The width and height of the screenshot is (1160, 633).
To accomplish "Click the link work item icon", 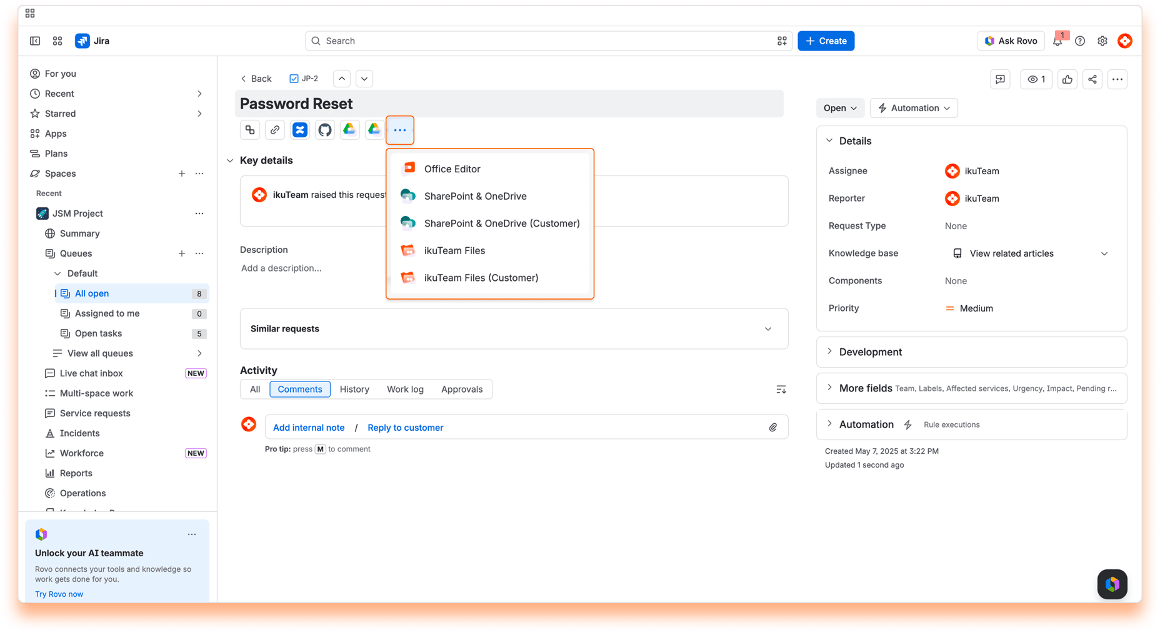I will (x=275, y=130).
